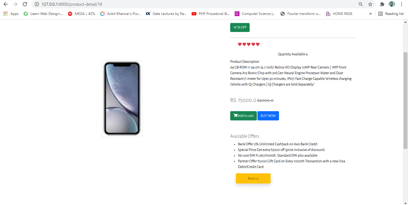Click the MEGA bookmark icon
Image resolution: width=408 pixels, height=205 pixels.
[x=70, y=13]
